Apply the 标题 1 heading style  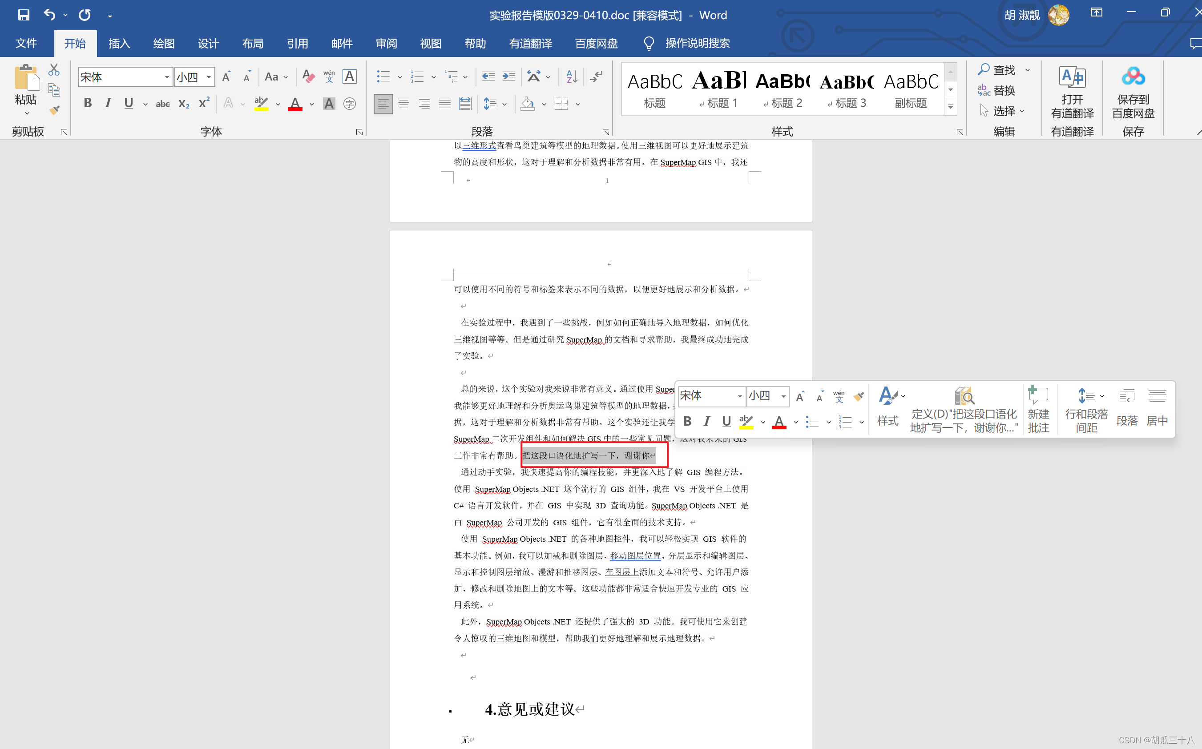pos(719,89)
